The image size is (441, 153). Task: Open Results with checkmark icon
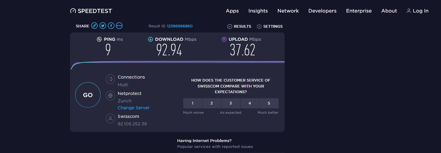coord(239,26)
